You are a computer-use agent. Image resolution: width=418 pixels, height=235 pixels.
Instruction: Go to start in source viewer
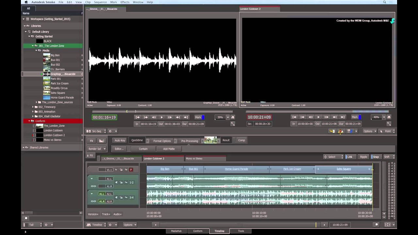coord(138,117)
